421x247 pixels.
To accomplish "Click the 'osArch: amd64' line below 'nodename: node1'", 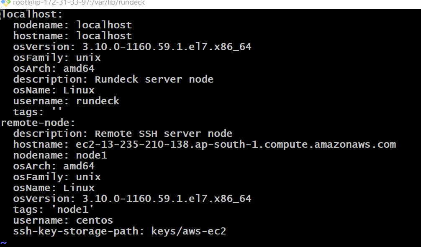I will pyautogui.click(x=54, y=166).
